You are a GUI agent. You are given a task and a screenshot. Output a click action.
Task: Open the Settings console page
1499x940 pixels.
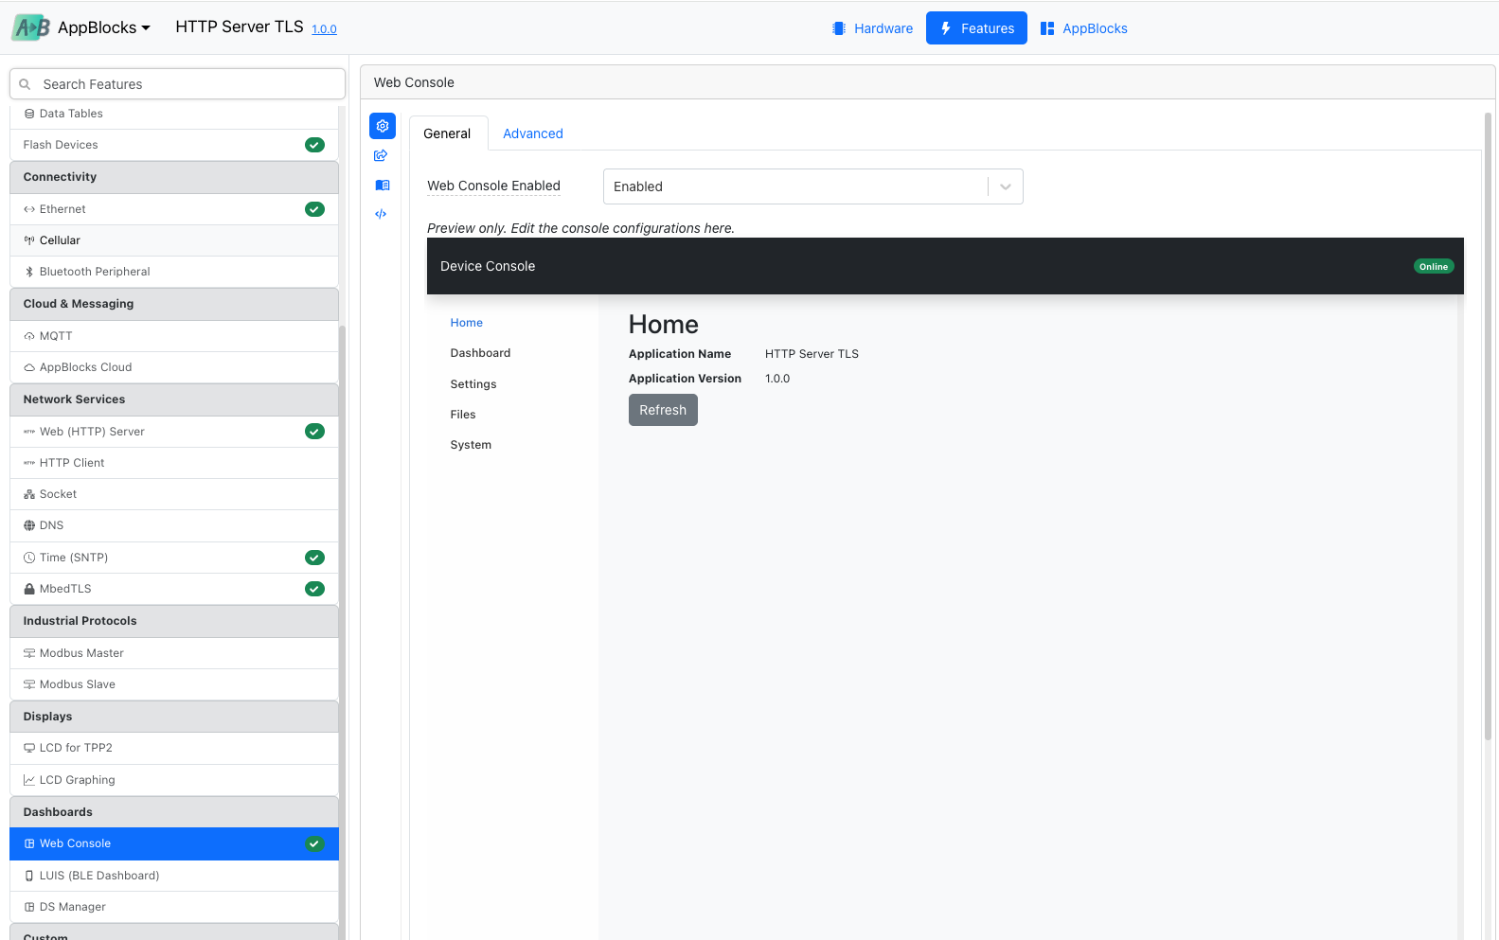pyautogui.click(x=473, y=384)
